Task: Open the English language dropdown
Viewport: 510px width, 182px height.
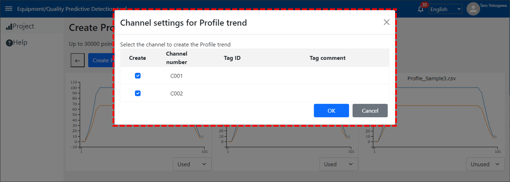Action: coord(445,9)
